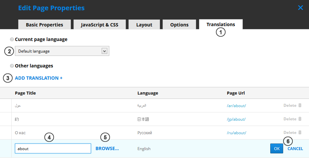
Task: Select the Layout tab
Action: click(144, 24)
